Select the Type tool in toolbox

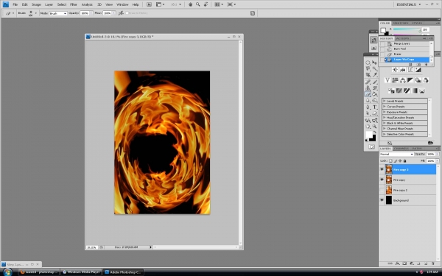point(375,107)
